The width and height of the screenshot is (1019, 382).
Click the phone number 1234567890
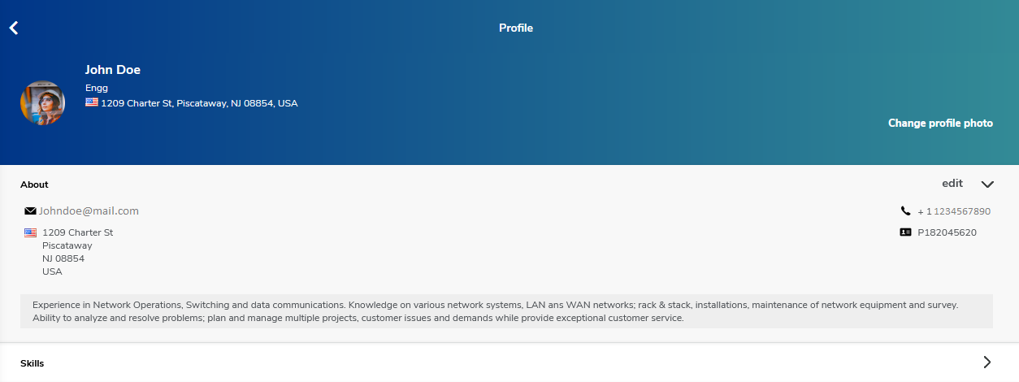pos(962,211)
